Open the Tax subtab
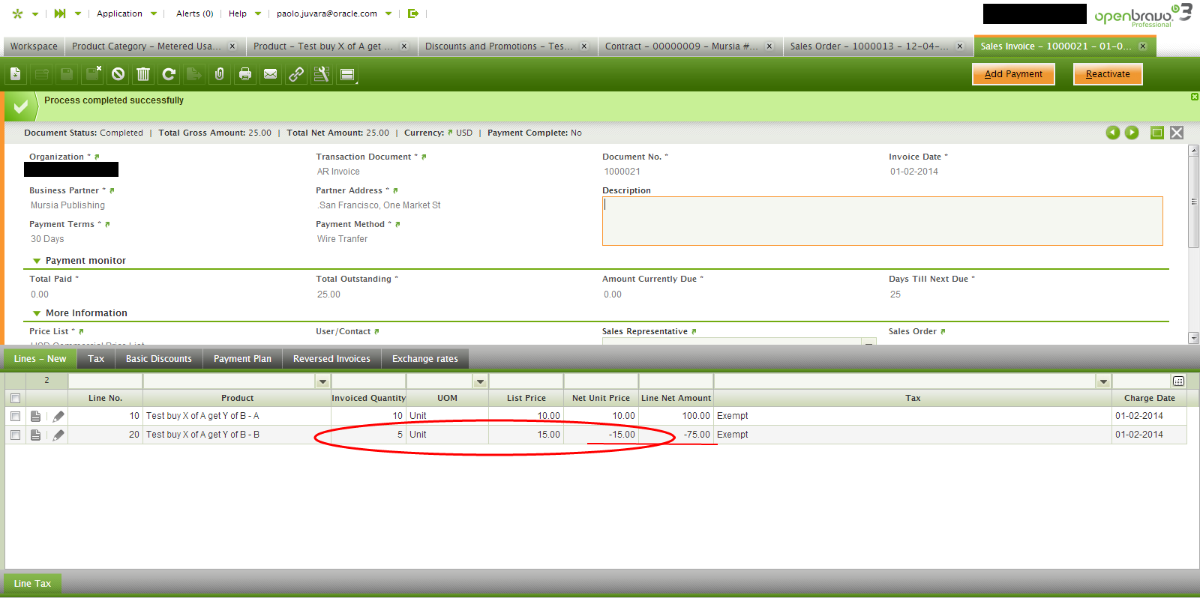1200x598 pixels. [96, 359]
